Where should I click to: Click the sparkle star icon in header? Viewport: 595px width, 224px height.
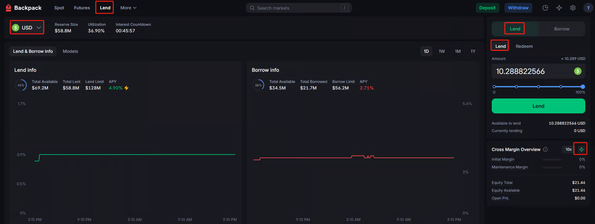559,8
